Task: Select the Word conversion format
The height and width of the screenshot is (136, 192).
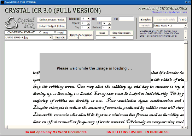Action: 55,32
